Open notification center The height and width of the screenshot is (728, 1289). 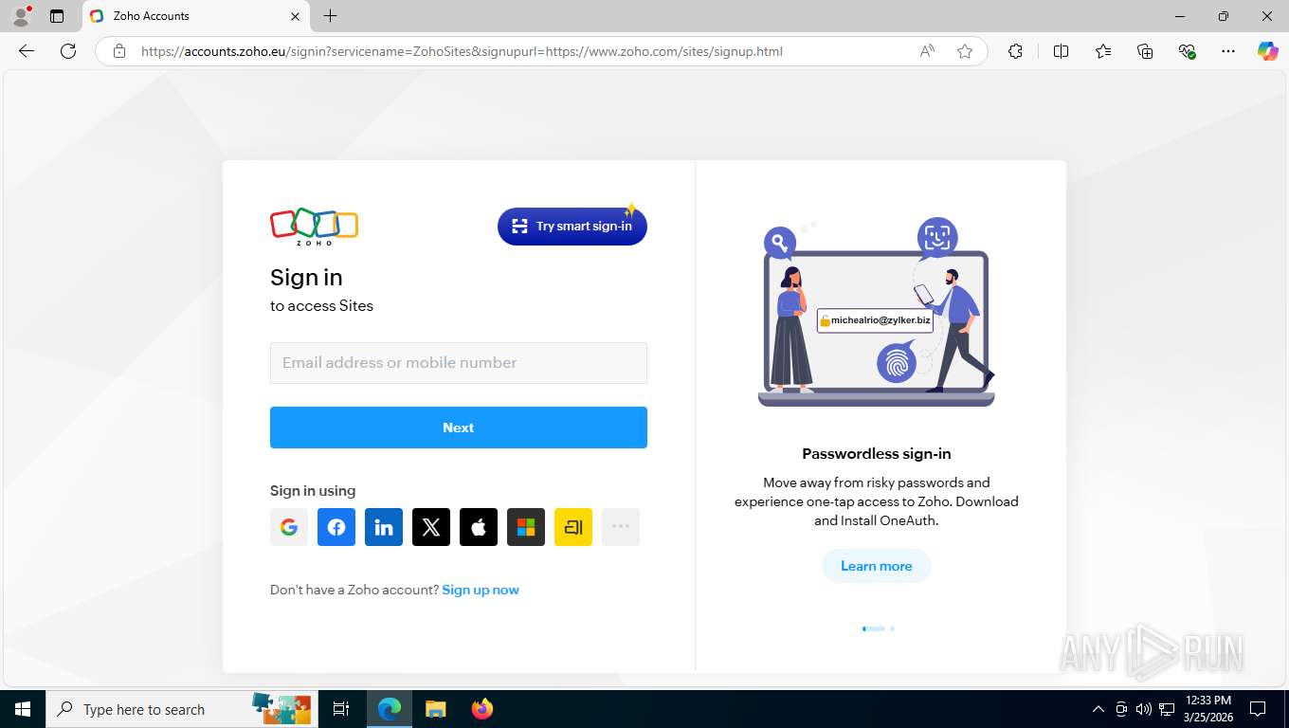[x=1258, y=709]
